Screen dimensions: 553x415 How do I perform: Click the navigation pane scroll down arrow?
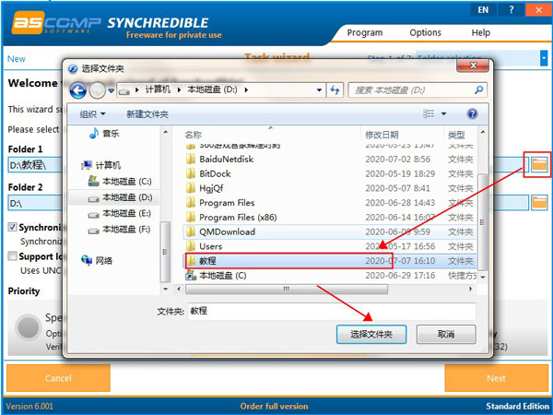pyautogui.click(x=165, y=289)
